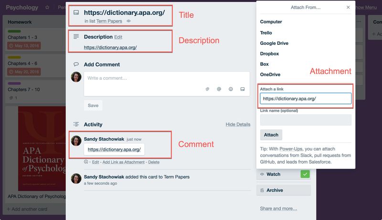382x220 pixels.
Task: Click the avatar next to the comment box
Action: pyautogui.click(x=76, y=77)
